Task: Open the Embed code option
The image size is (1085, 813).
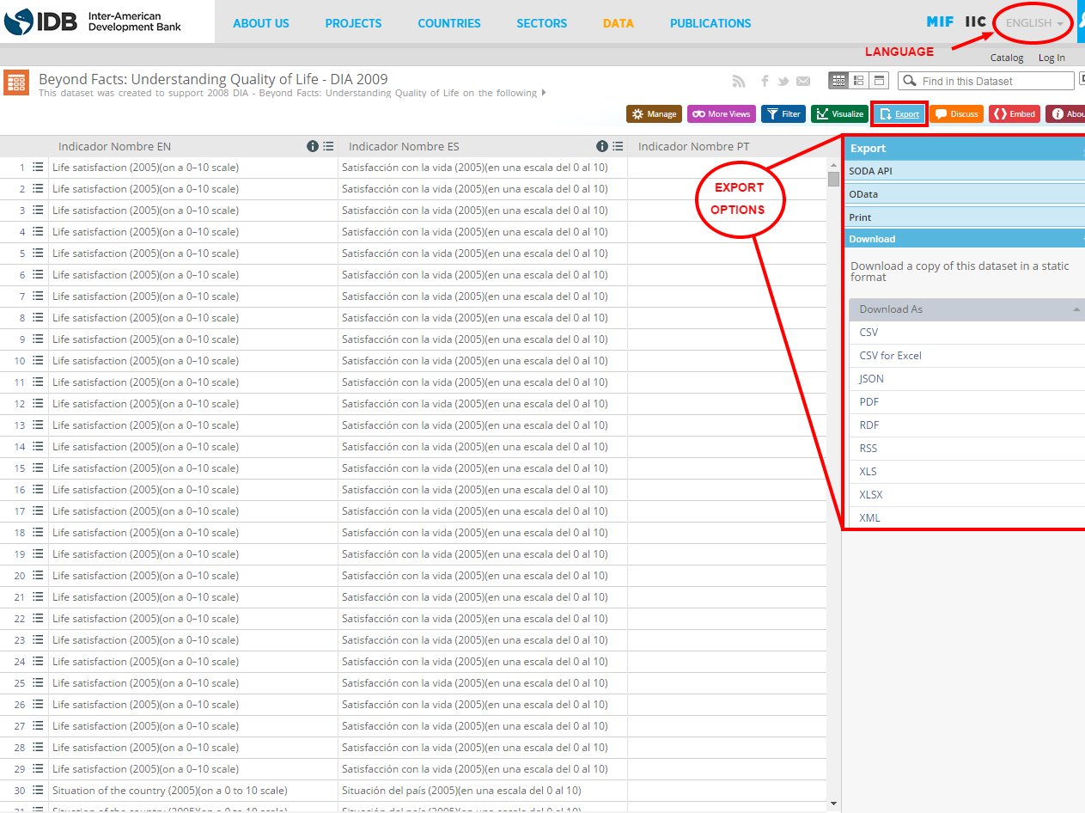Action: pos(1014,113)
